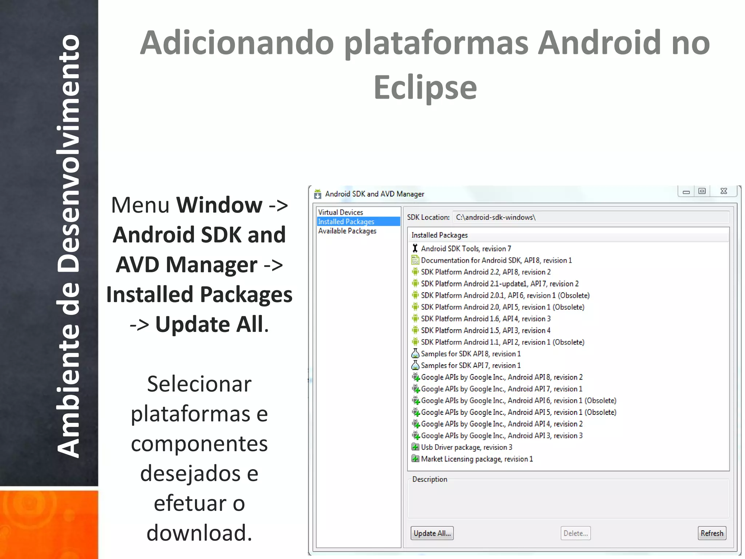Click the Android 1.1 platform icon
The height and width of the screenshot is (559, 745).
coord(415,342)
